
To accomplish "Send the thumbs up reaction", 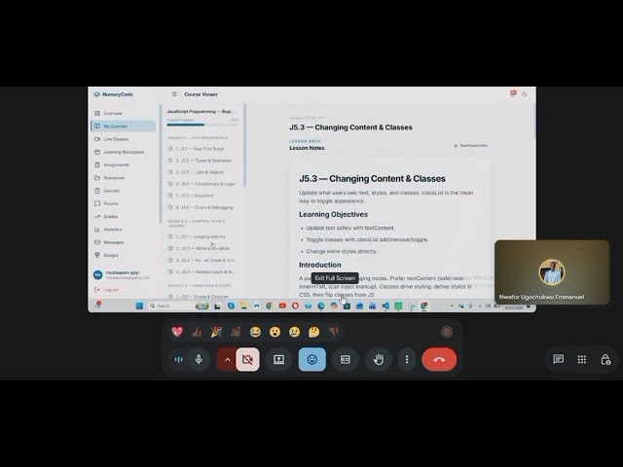I will [197, 332].
